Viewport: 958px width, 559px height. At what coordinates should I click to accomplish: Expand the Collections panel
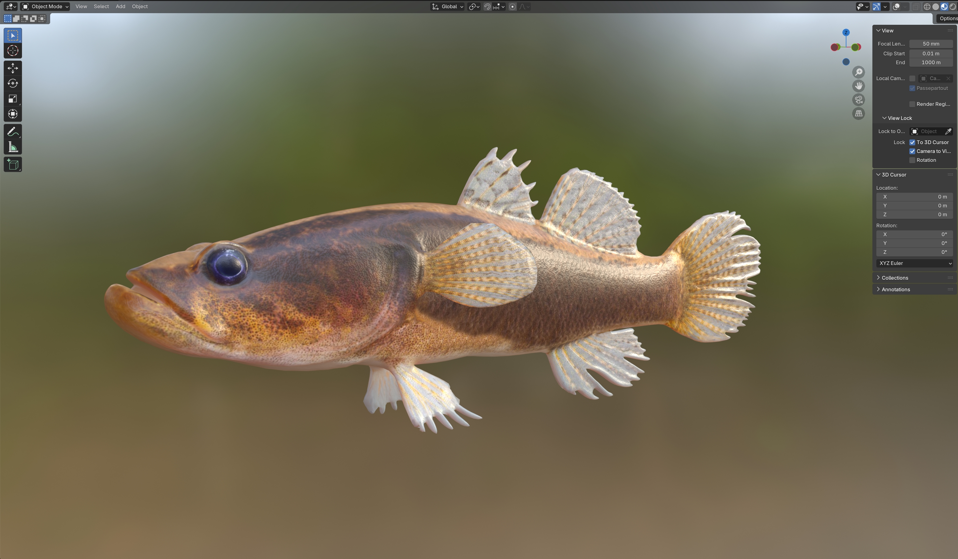pos(894,278)
